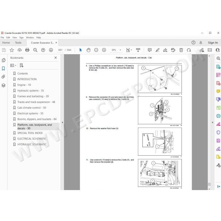Expand right tools pane bottom arrow
The image size is (221, 221).
(x=218, y=187)
